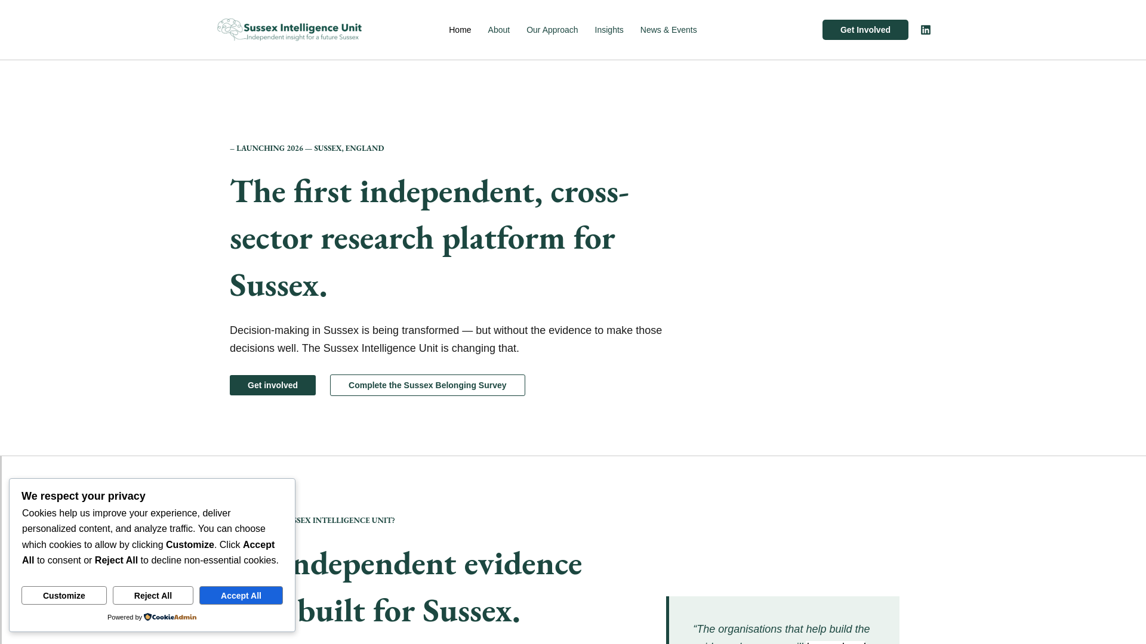Open Our Approach in navigation
The height and width of the screenshot is (644, 1146).
click(552, 30)
